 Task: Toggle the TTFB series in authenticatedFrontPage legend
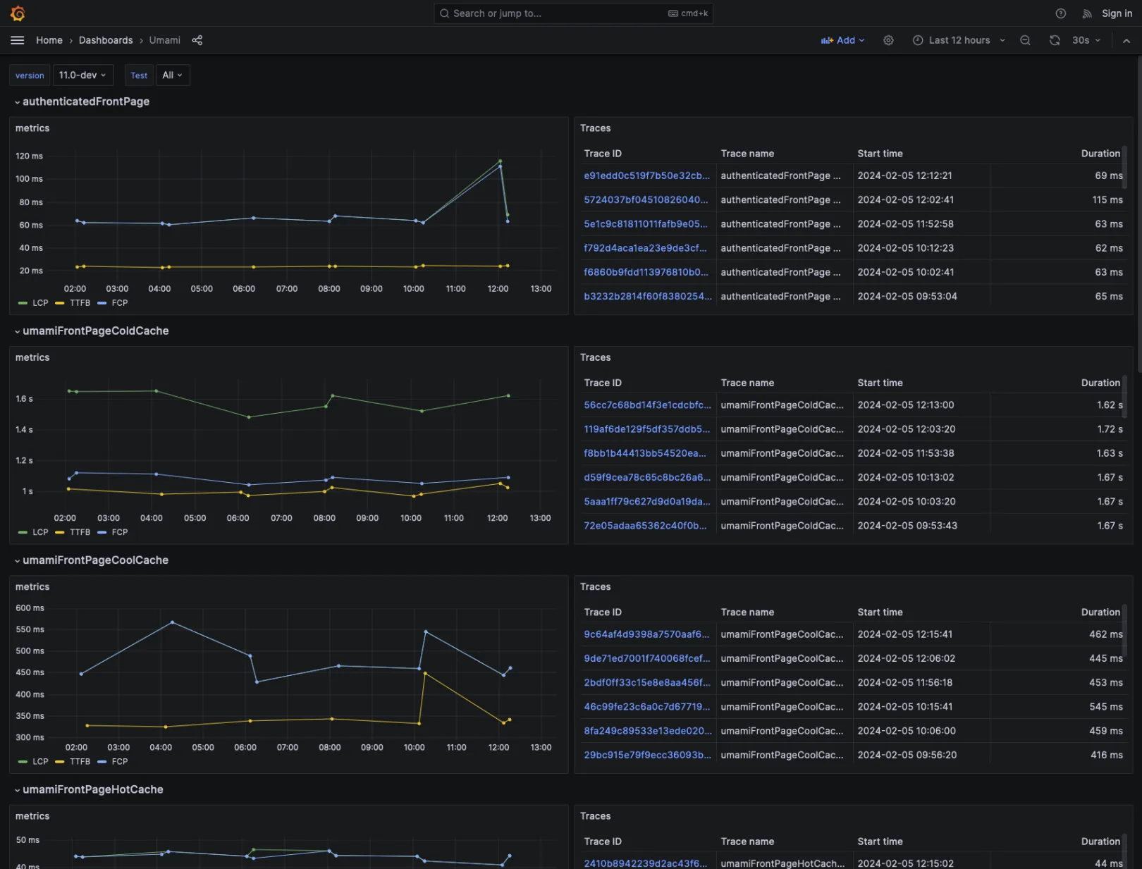[79, 302]
